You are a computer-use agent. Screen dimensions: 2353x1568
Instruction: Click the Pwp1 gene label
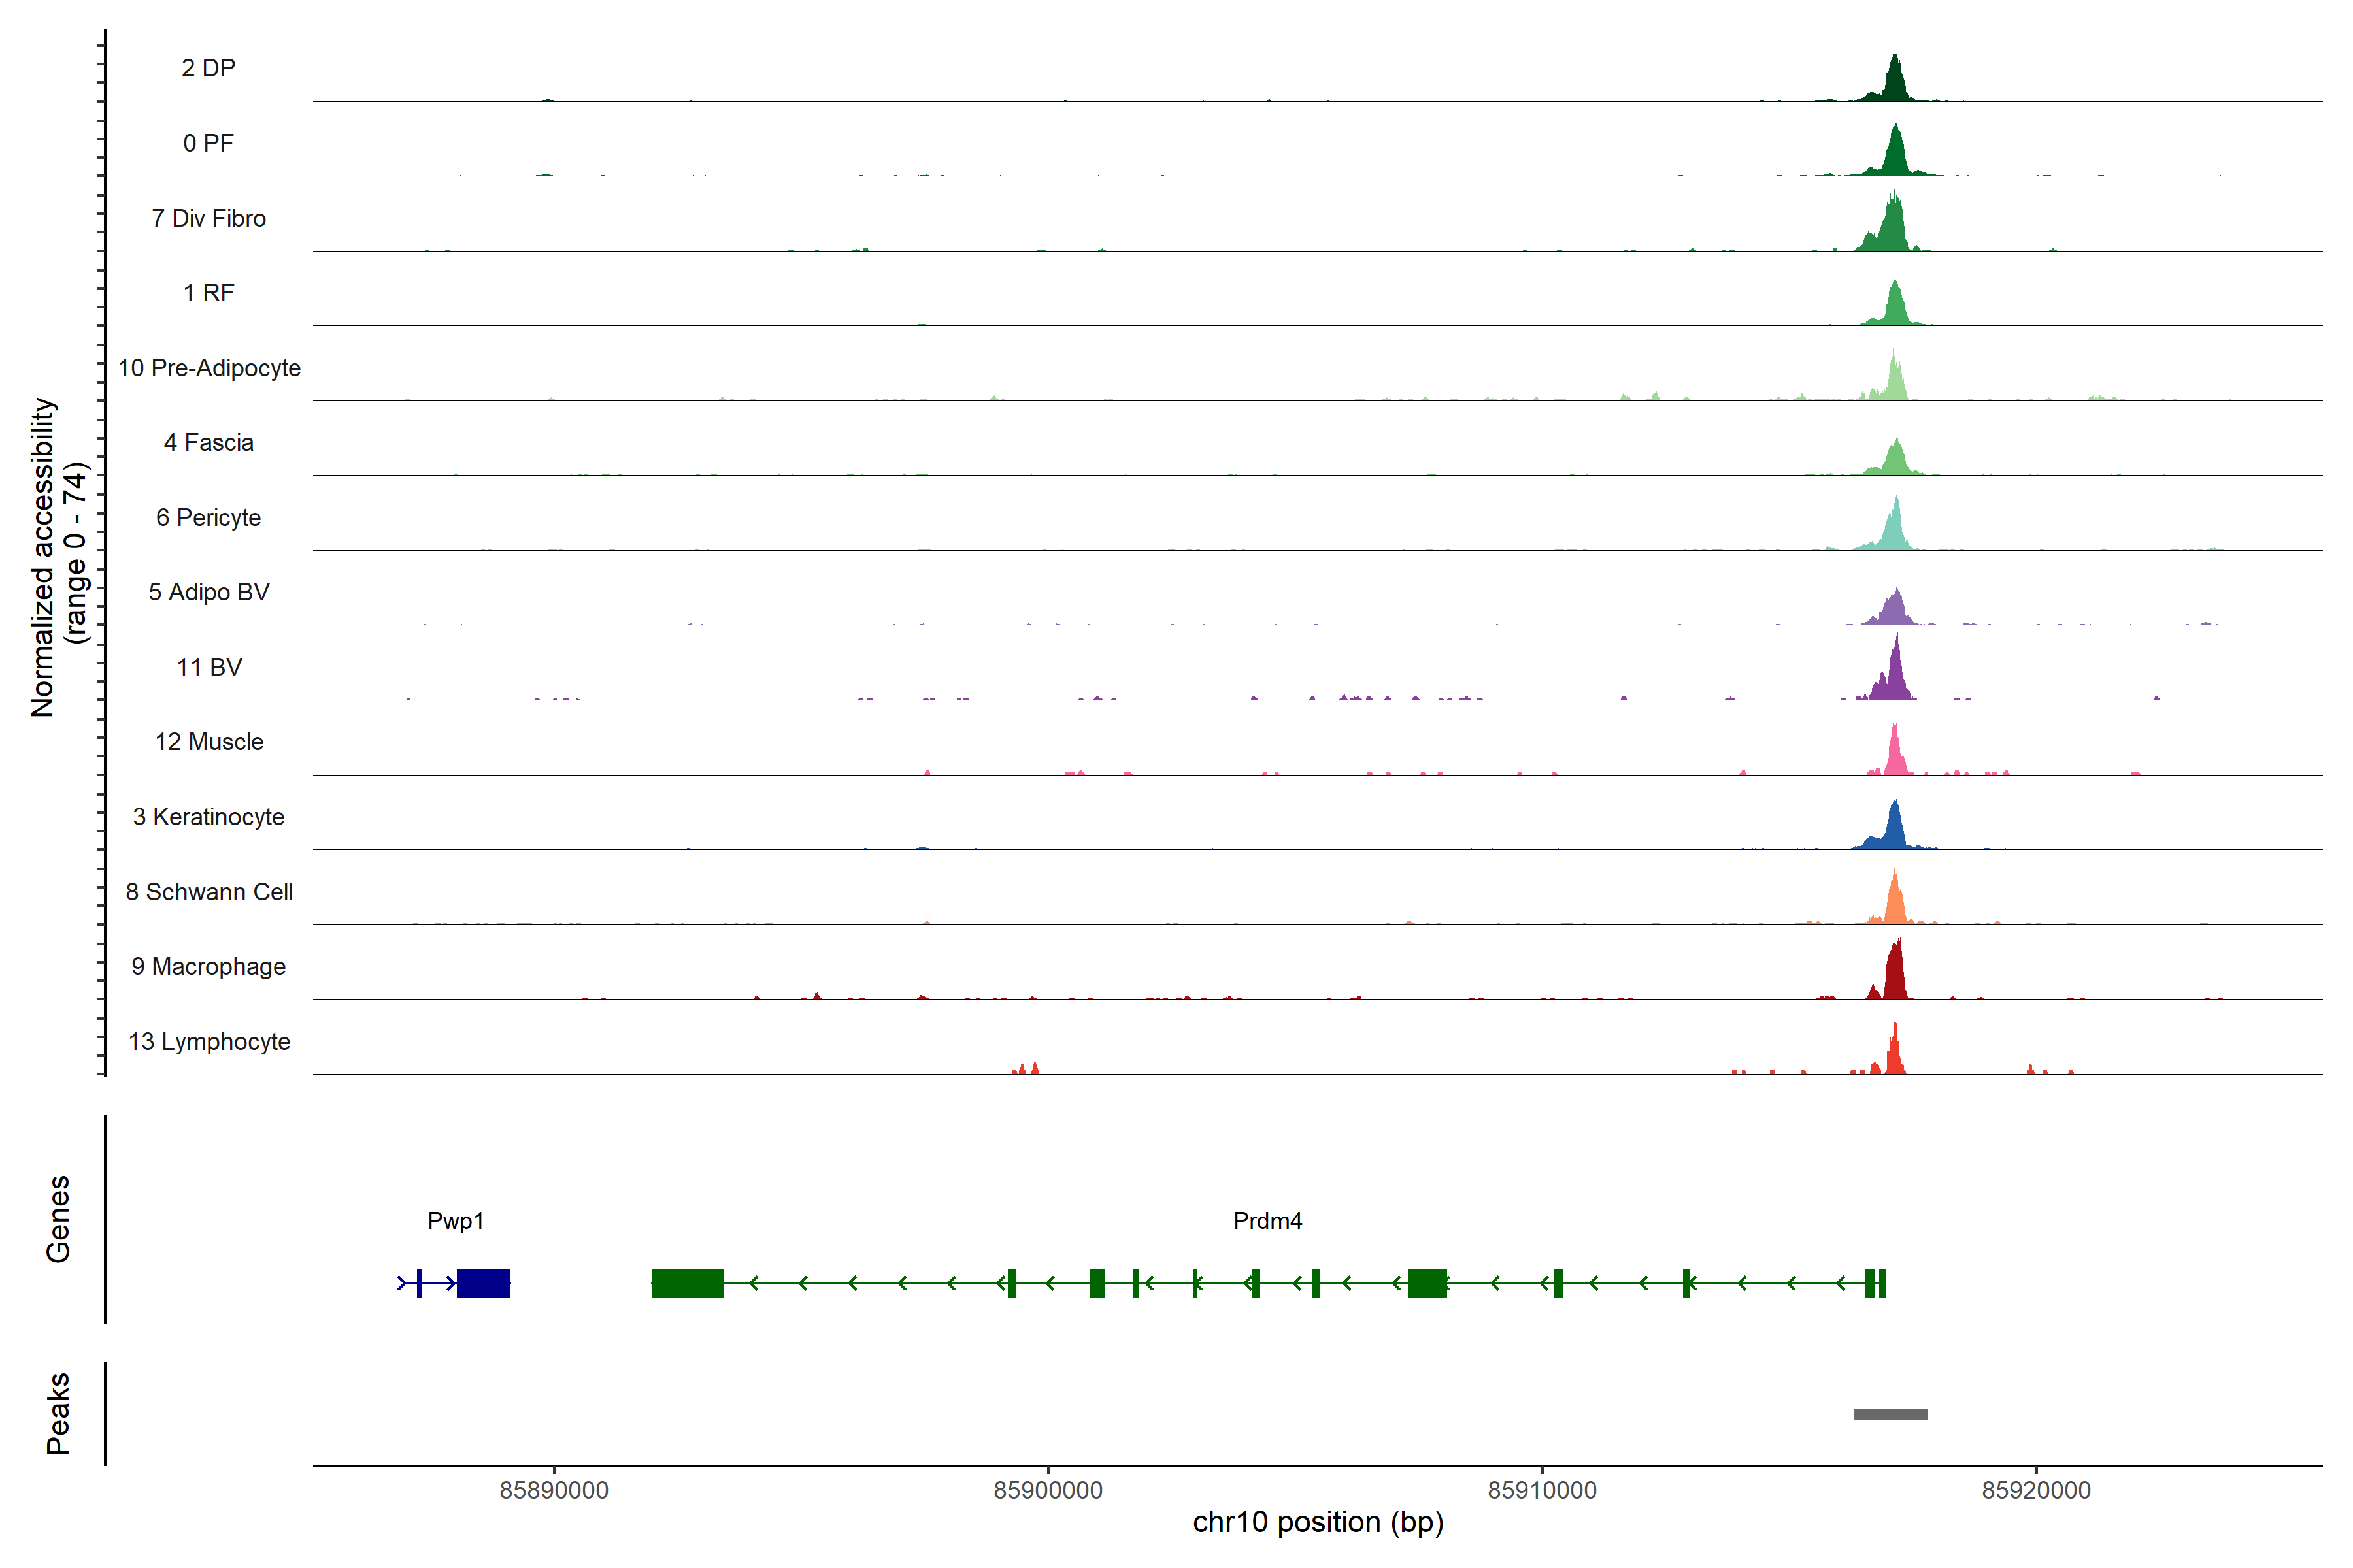[455, 1220]
